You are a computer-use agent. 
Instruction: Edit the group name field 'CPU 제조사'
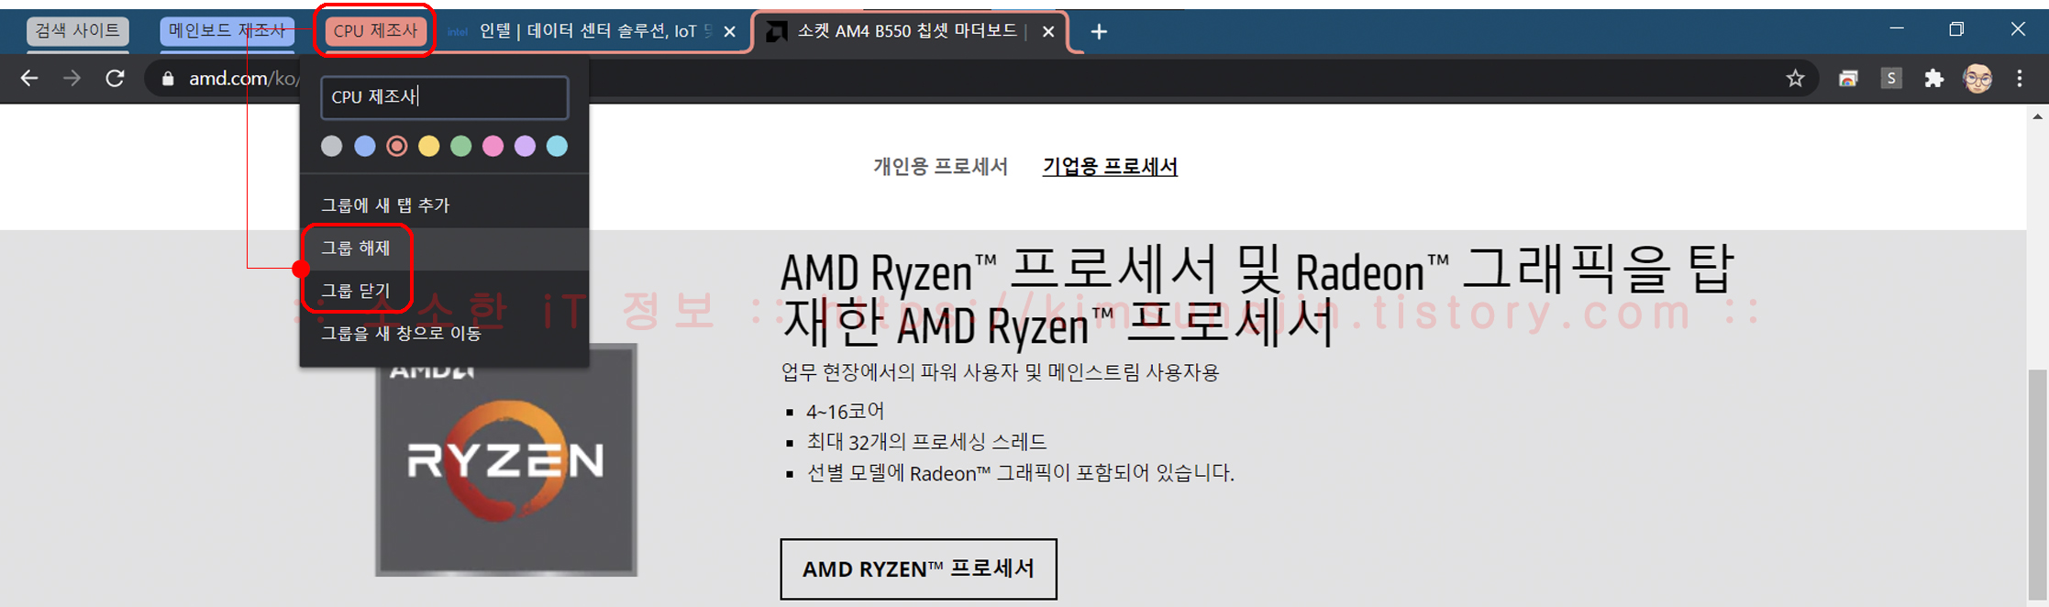tap(445, 97)
